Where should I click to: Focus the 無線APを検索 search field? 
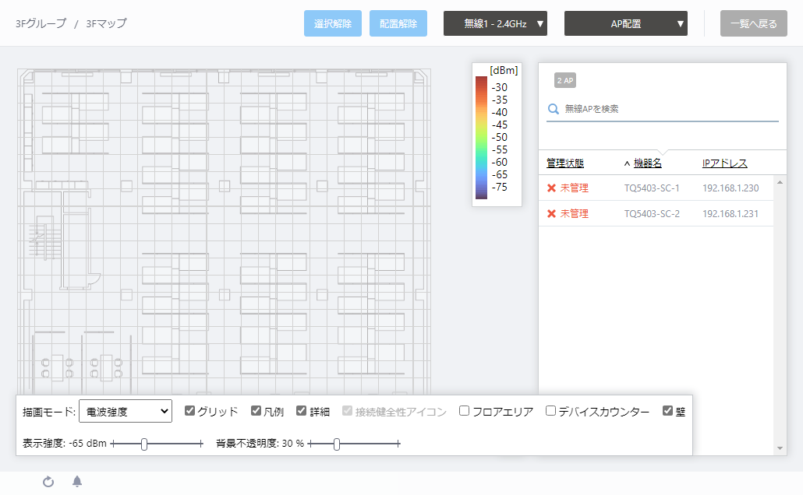(663, 109)
